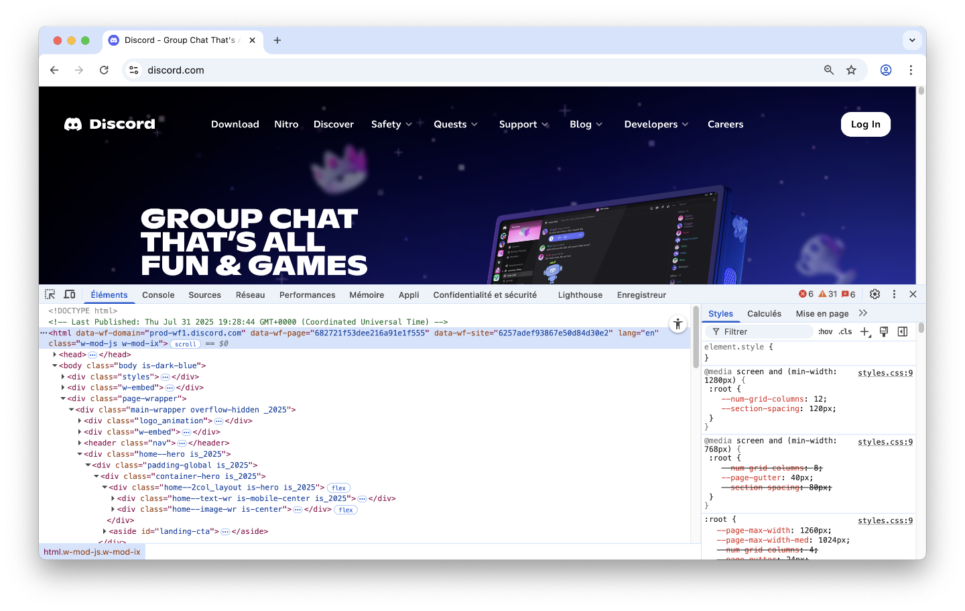The width and height of the screenshot is (965, 611).
Task: Expand the logo_animation div node
Action: point(80,421)
